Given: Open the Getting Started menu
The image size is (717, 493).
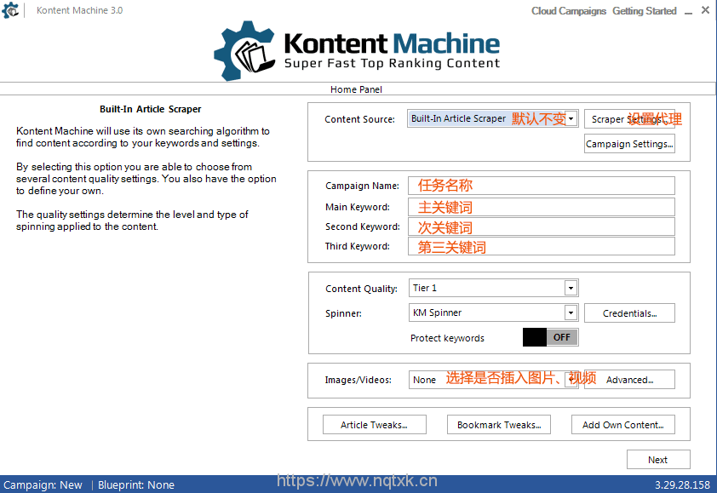Looking at the screenshot, I should 645,11.
